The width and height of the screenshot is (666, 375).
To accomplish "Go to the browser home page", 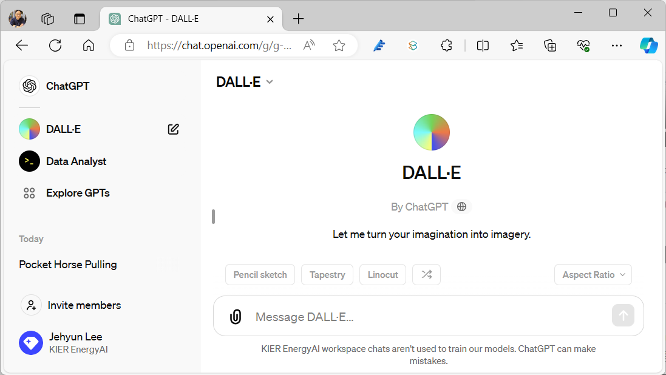I will (89, 46).
